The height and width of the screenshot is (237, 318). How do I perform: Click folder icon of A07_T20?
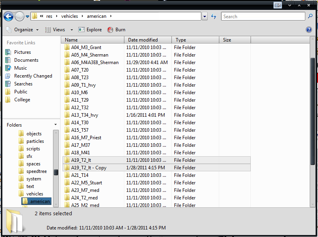(67, 70)
